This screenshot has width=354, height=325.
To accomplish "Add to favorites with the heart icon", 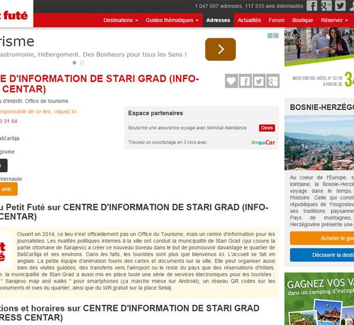I will [x=231, y=81].
